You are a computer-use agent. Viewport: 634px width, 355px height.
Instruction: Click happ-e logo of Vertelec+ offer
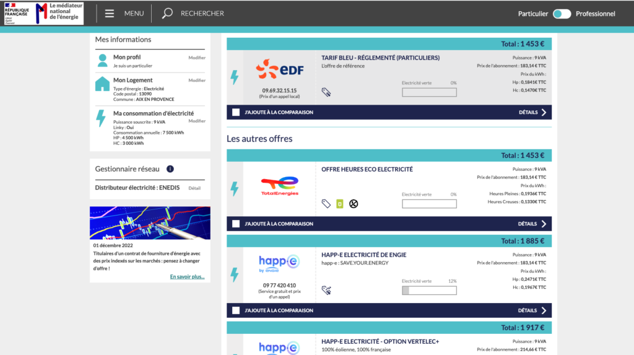pyautogui.click(x=279, y=348)
